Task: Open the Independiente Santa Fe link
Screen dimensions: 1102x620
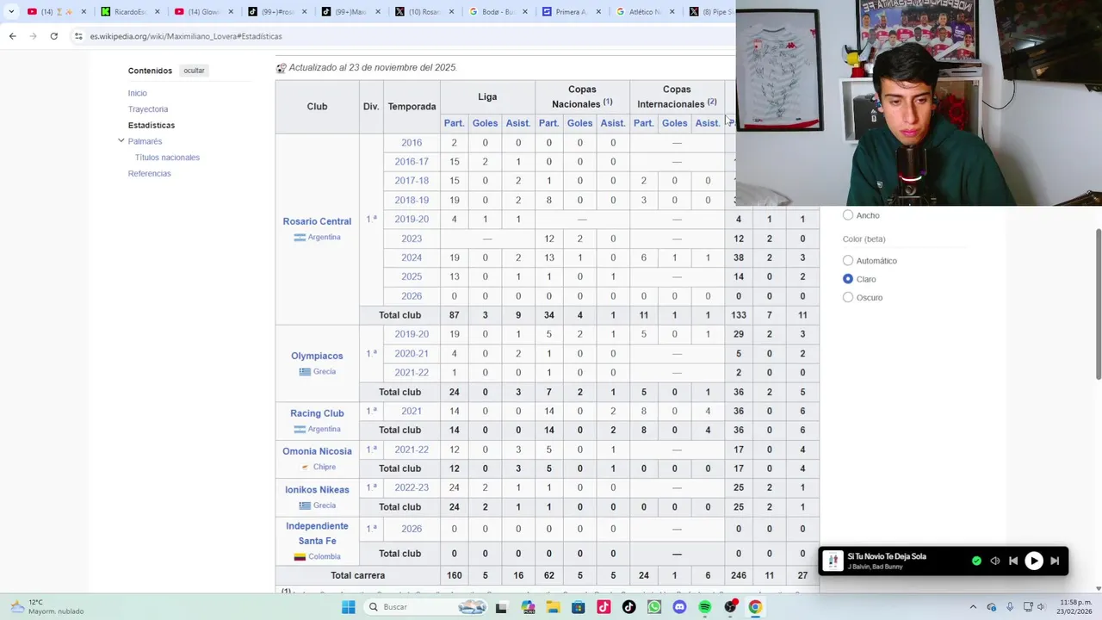Action: coord(317,533)
